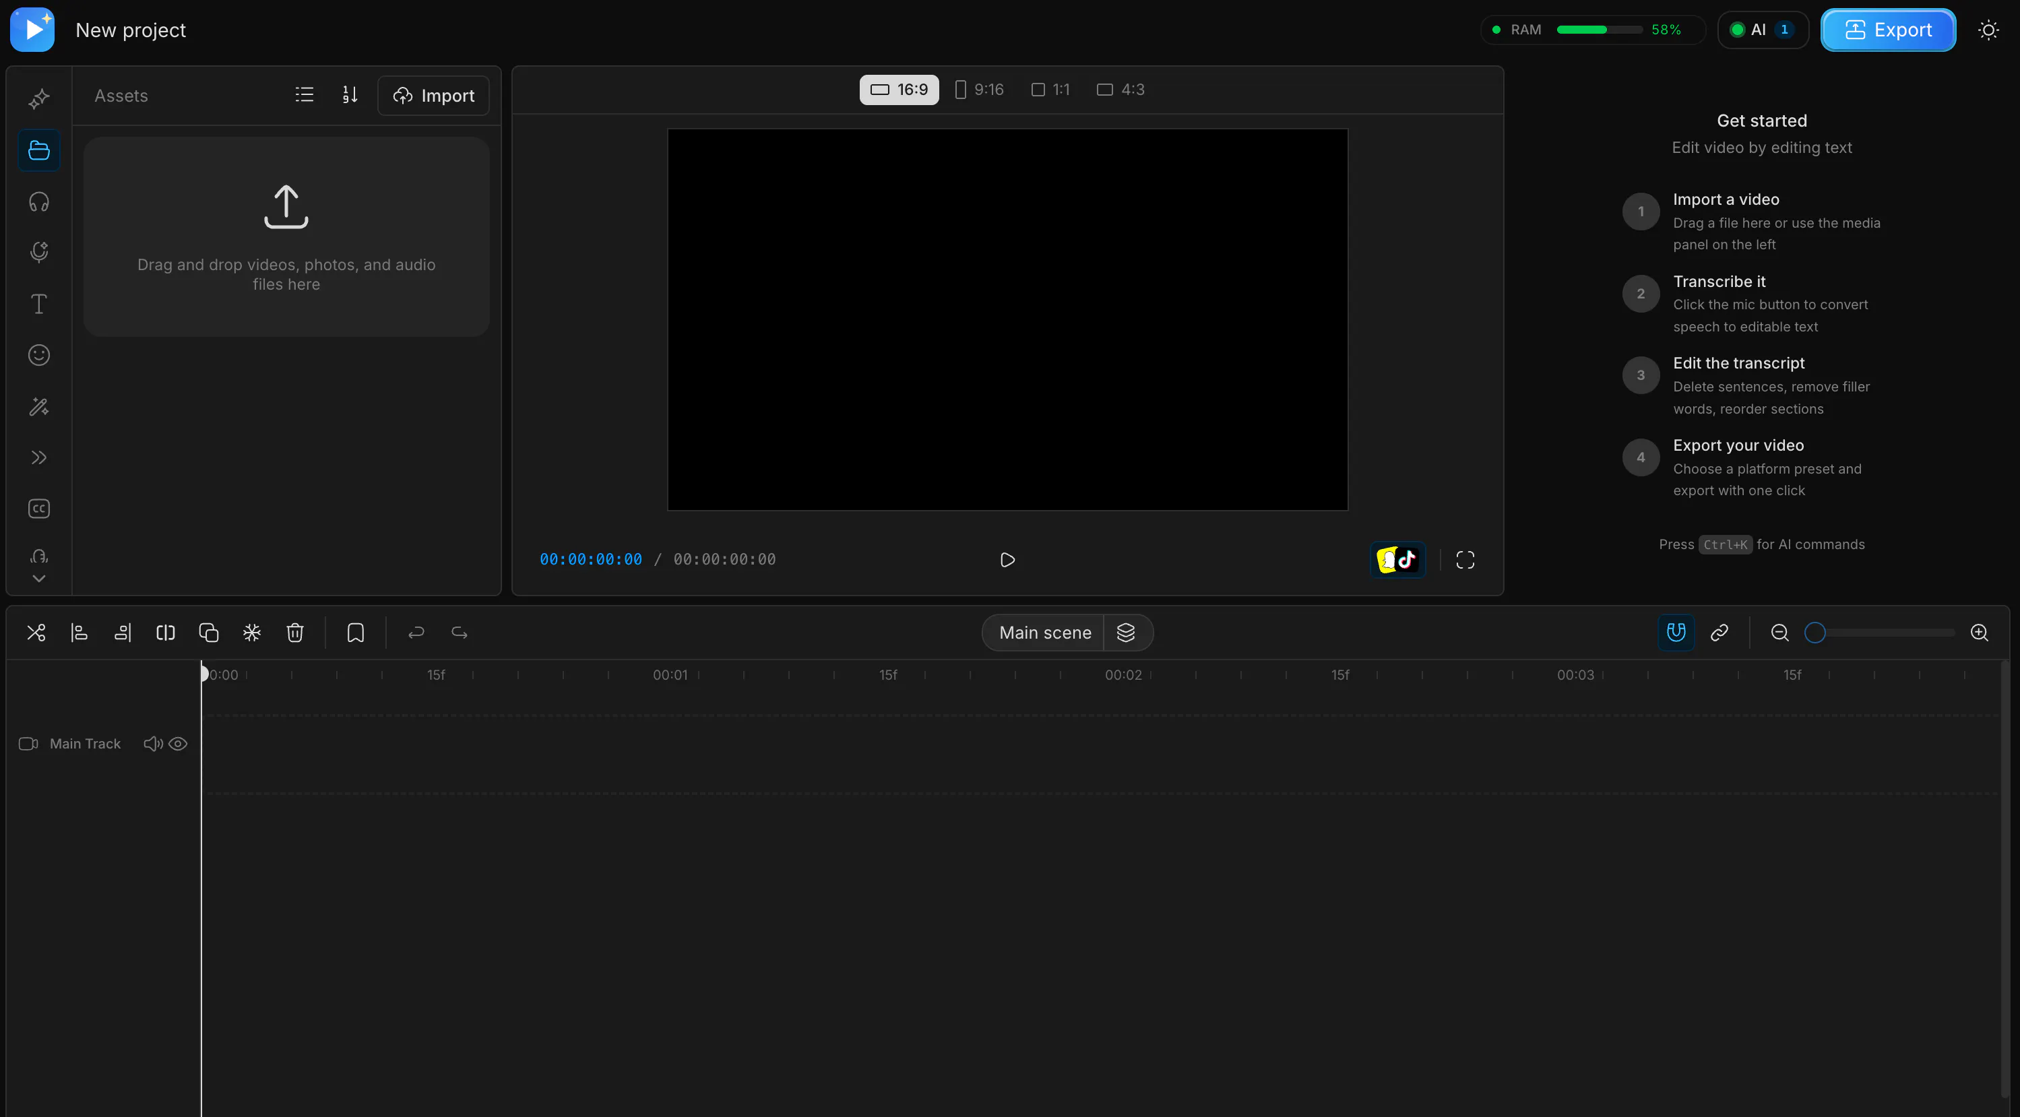The width and height of the screenshot is (2020, 1117).
Task: Enter fullscreen preview mode
Action: click(x=1465, y=560)
